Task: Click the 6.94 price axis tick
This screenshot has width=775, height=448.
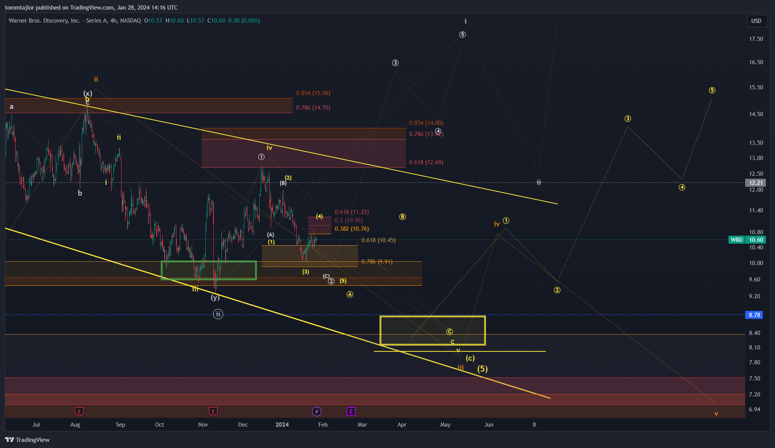Action: pyautogui.click(x=755, y=409)
